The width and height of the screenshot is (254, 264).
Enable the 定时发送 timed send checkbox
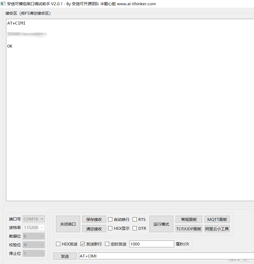pyautogui.click(x=107, y=244)
